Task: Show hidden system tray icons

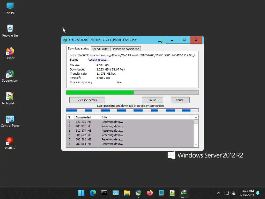Action: pyautogui.click(x=218, y=193)
